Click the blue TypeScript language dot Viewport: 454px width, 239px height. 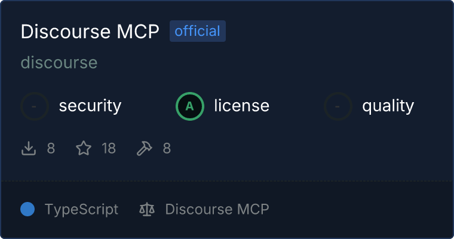[27, 209]
